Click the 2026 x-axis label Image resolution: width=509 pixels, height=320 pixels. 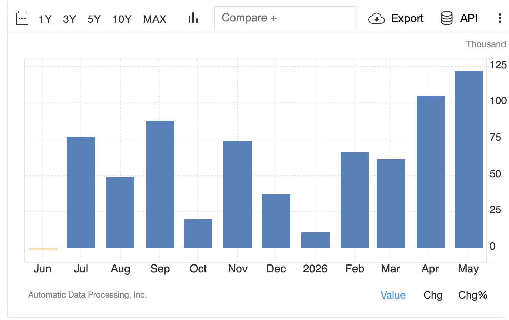[x=315, y=269]
